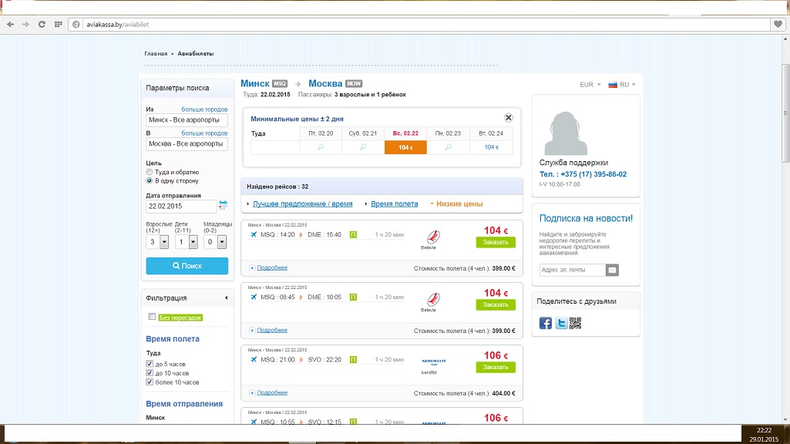Share the page on Facebook
This screenshot has width=790, height=444.
pos(546,324)
